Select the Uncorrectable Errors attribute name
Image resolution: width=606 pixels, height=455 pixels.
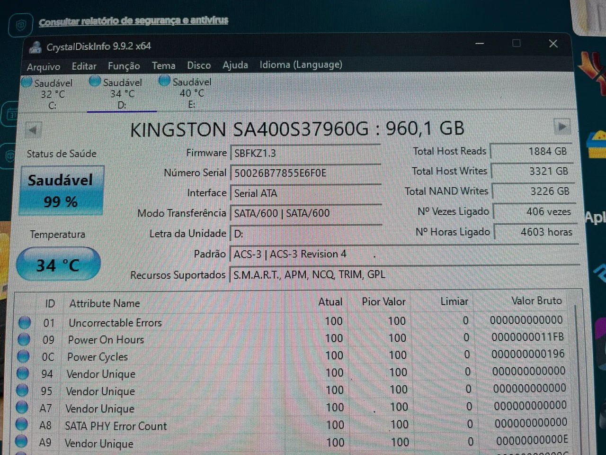click(x=116, y=323)
